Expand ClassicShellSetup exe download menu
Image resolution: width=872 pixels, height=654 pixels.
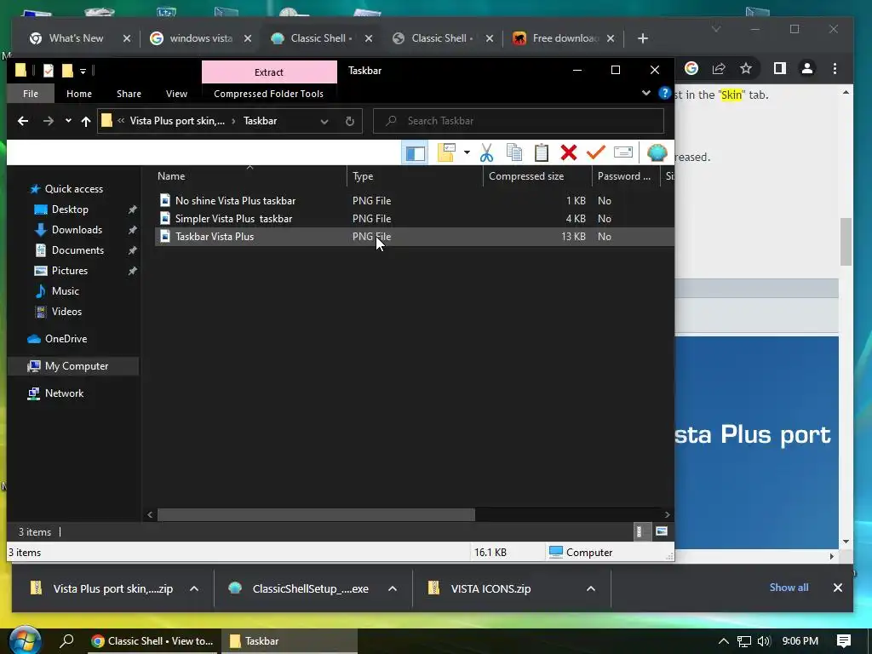393,588
